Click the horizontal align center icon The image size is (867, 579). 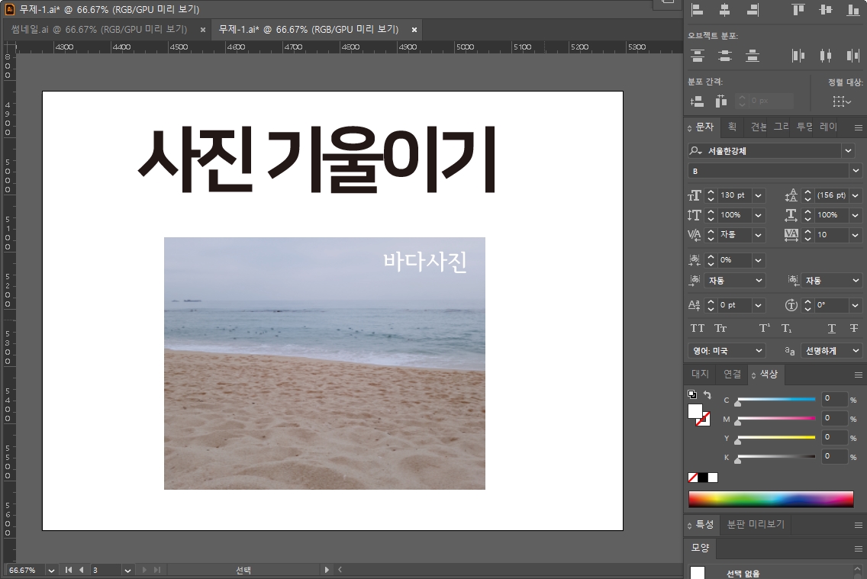[724, 9]
